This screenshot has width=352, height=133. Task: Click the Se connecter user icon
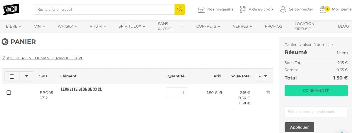(x=283, y=9)
